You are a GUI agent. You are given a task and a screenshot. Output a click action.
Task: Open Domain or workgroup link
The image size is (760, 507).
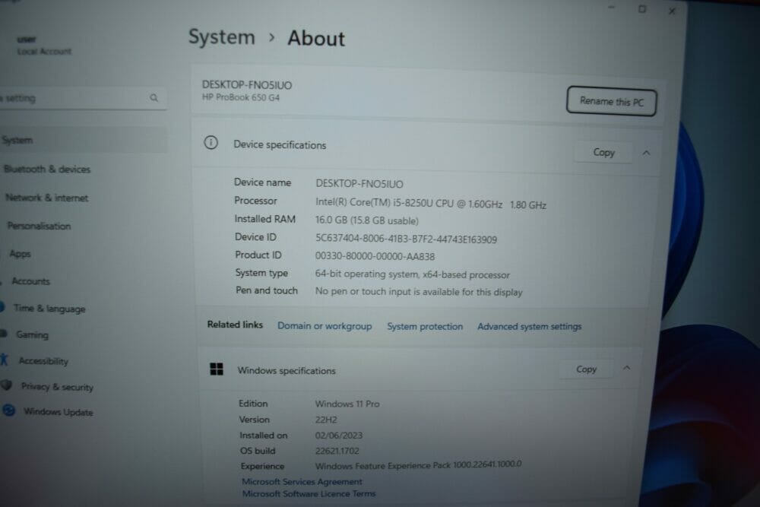[x=325, y=326]
